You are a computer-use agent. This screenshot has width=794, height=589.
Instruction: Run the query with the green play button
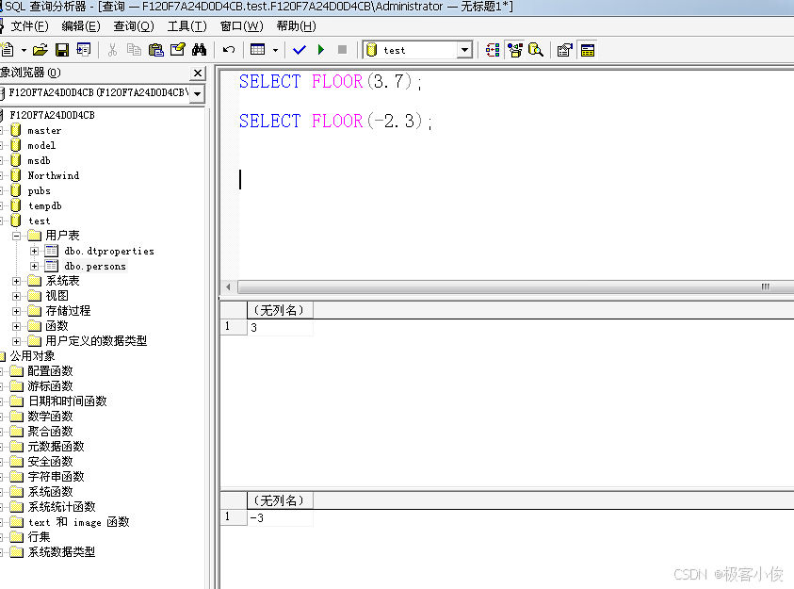pyautogui.click(x=320, y=50)
